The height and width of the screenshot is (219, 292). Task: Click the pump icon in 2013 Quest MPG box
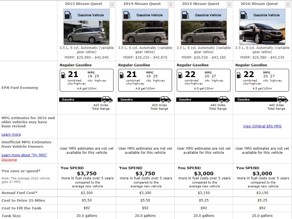[x=63, y=75]
